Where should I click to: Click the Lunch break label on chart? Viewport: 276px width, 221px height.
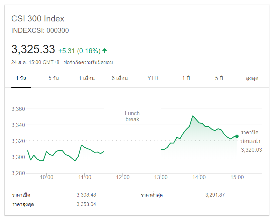(132, 116)
